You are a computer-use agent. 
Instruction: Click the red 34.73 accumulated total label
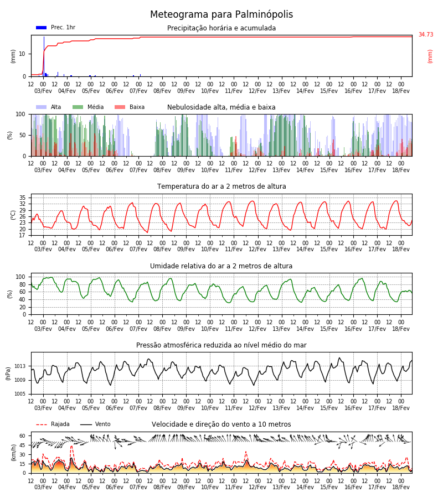tap(426, 34)
